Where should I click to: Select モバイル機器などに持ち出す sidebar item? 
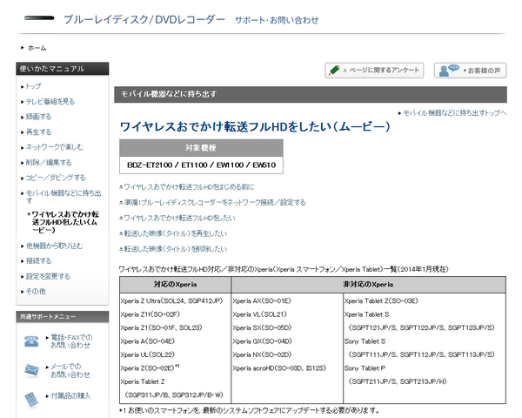tap(64, 197)
